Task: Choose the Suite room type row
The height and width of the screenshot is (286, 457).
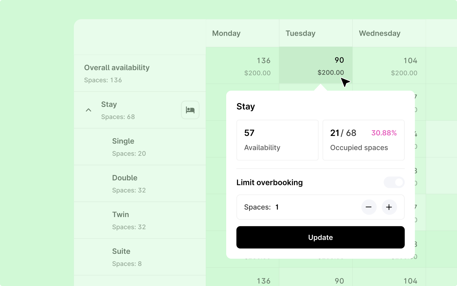Action: (140, 257)
